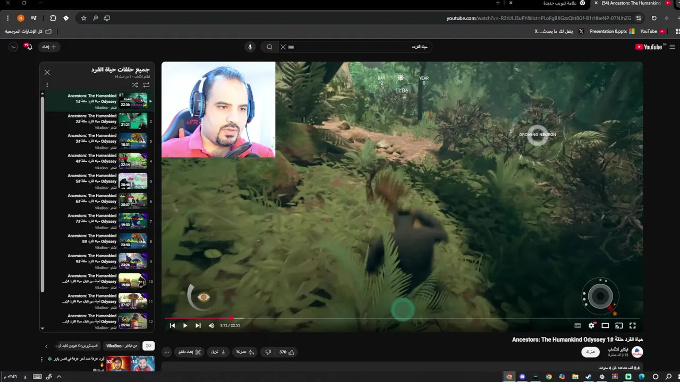Clear the YouTube search box text
680x382 pixels.
coord(283,47)
